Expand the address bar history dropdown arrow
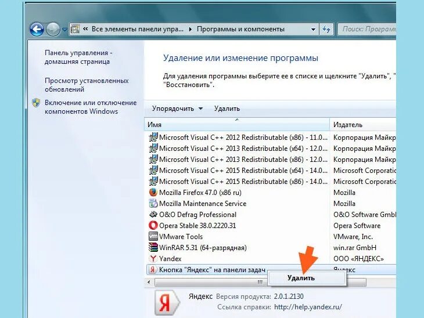The width and height of the screenshot is (424, 318). pyautogui.click(x=313, y=29)
